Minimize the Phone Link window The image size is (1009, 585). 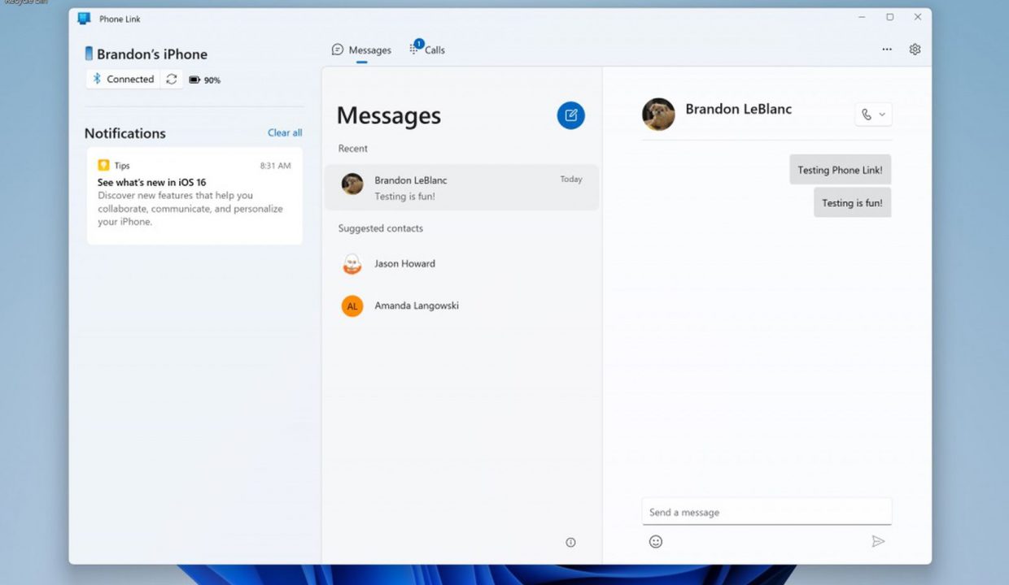[x=862, y=17]
